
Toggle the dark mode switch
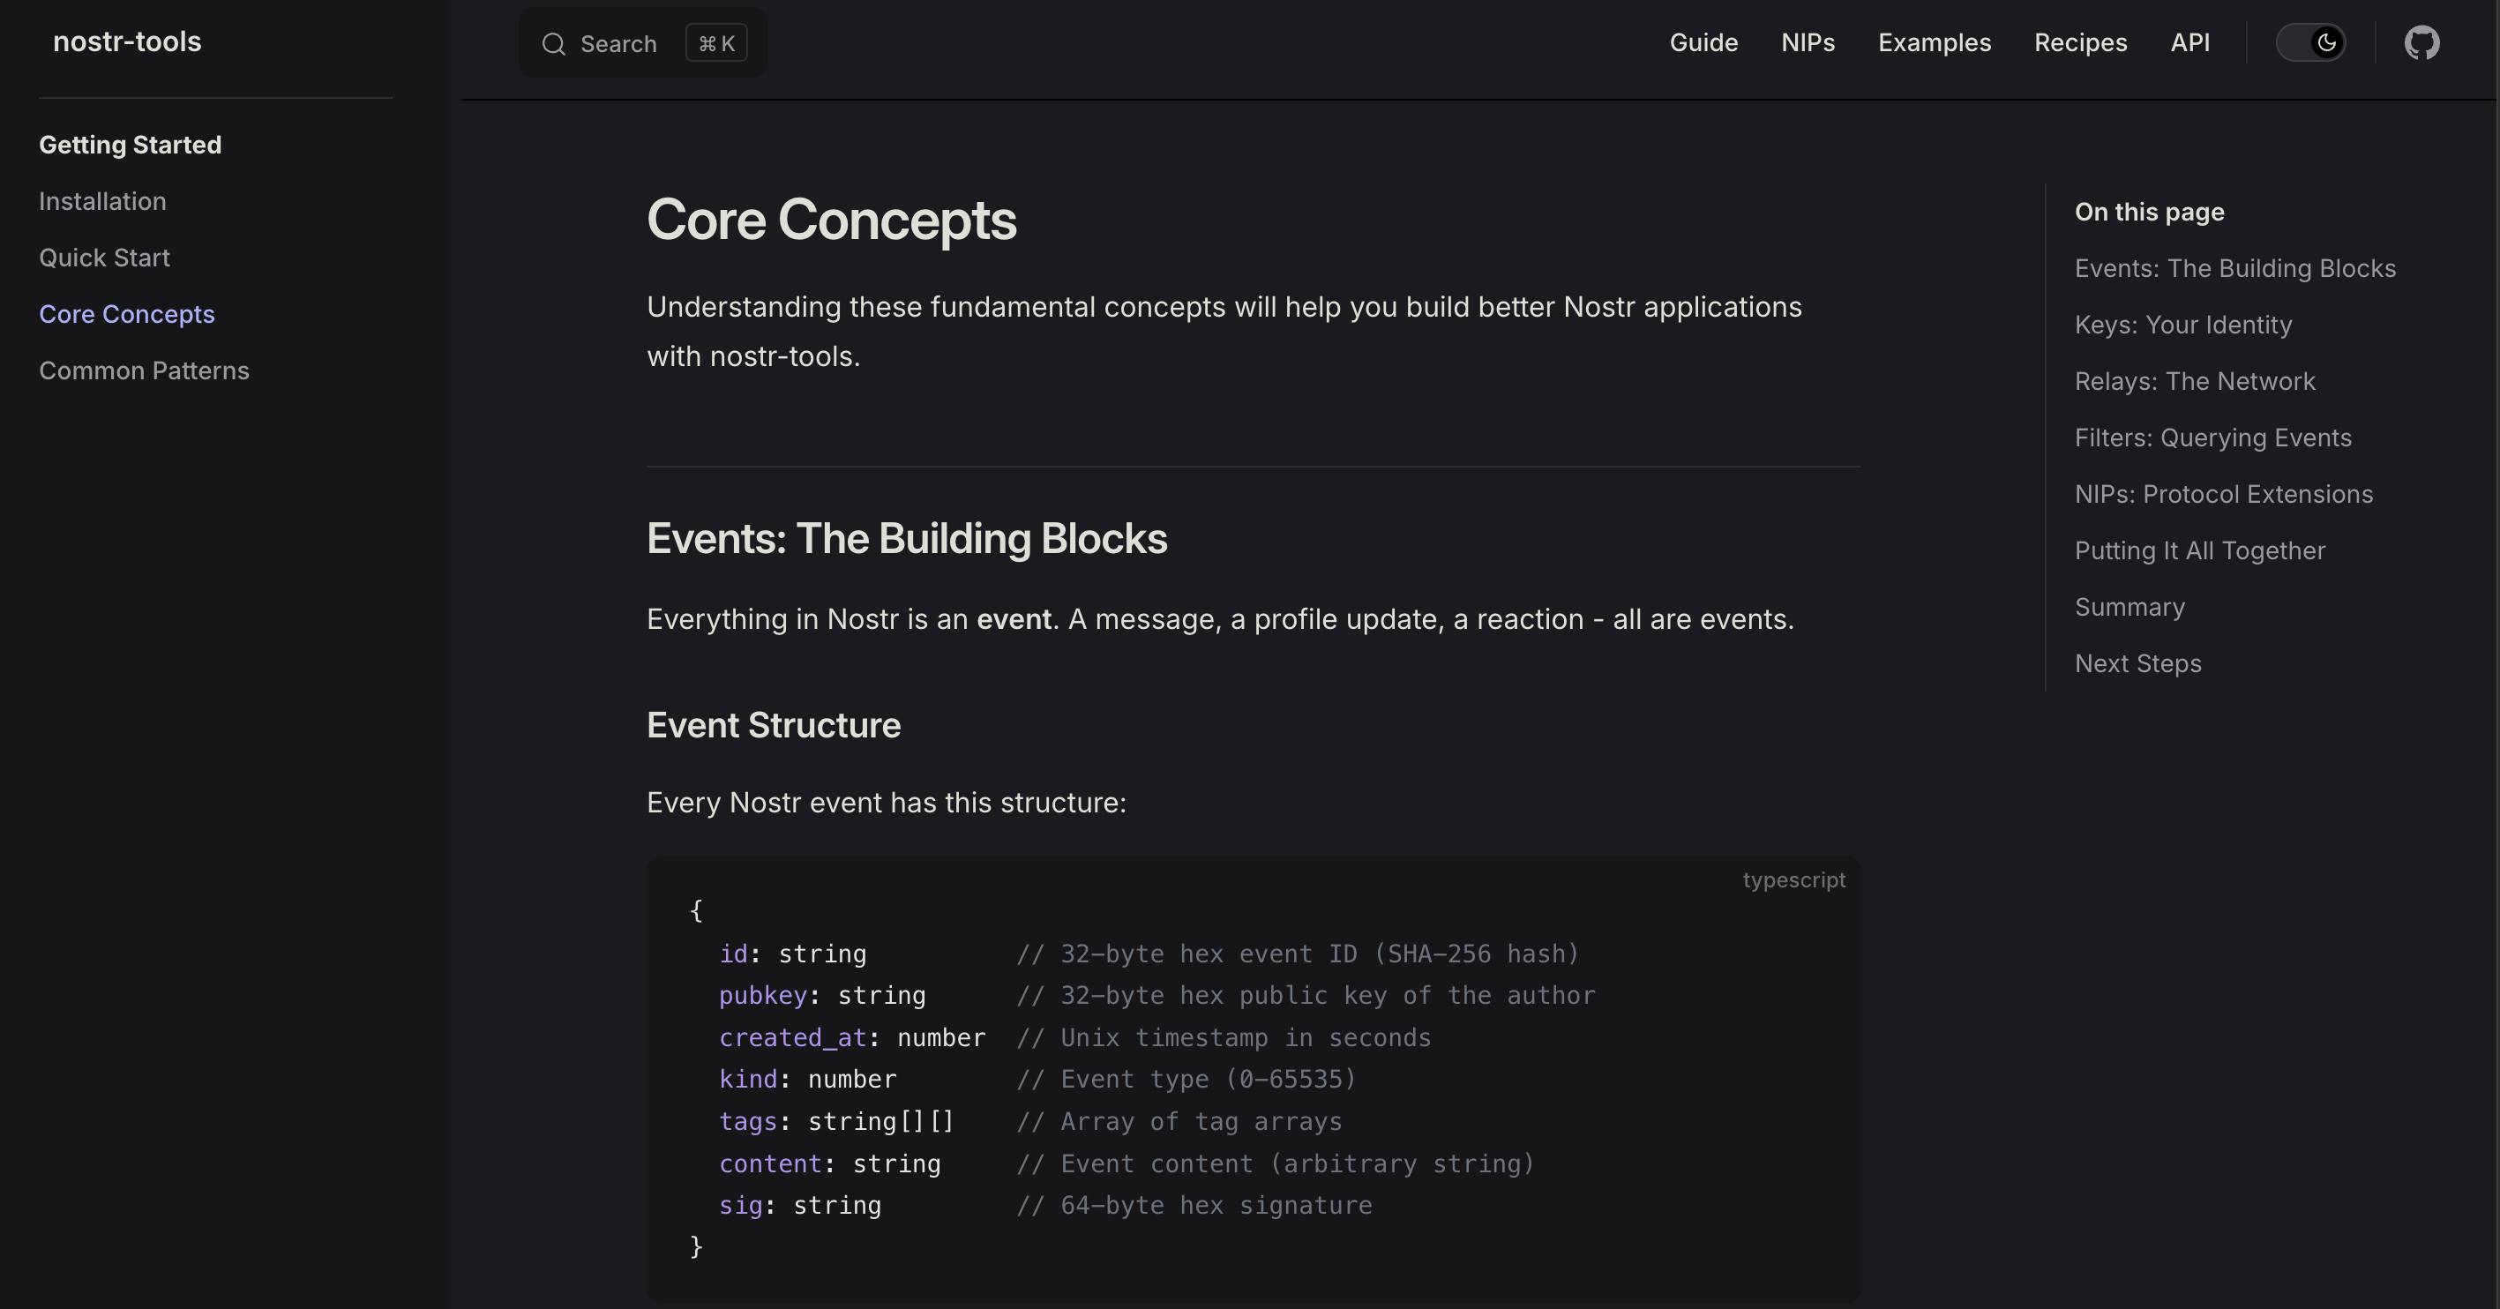(x=2310, y=42)
